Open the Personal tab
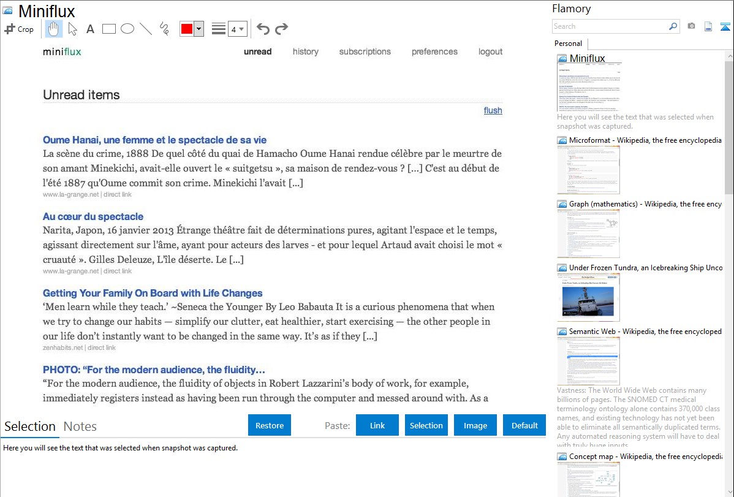734x497 pixels. [x=569, y=44]
